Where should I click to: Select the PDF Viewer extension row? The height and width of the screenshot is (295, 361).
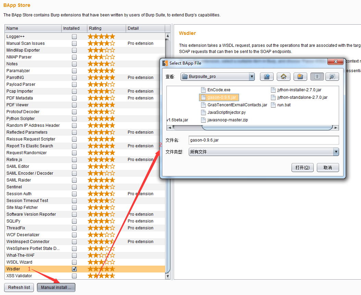85,105
